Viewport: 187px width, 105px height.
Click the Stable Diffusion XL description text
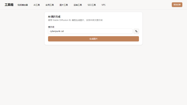click(x=75, y=20)
